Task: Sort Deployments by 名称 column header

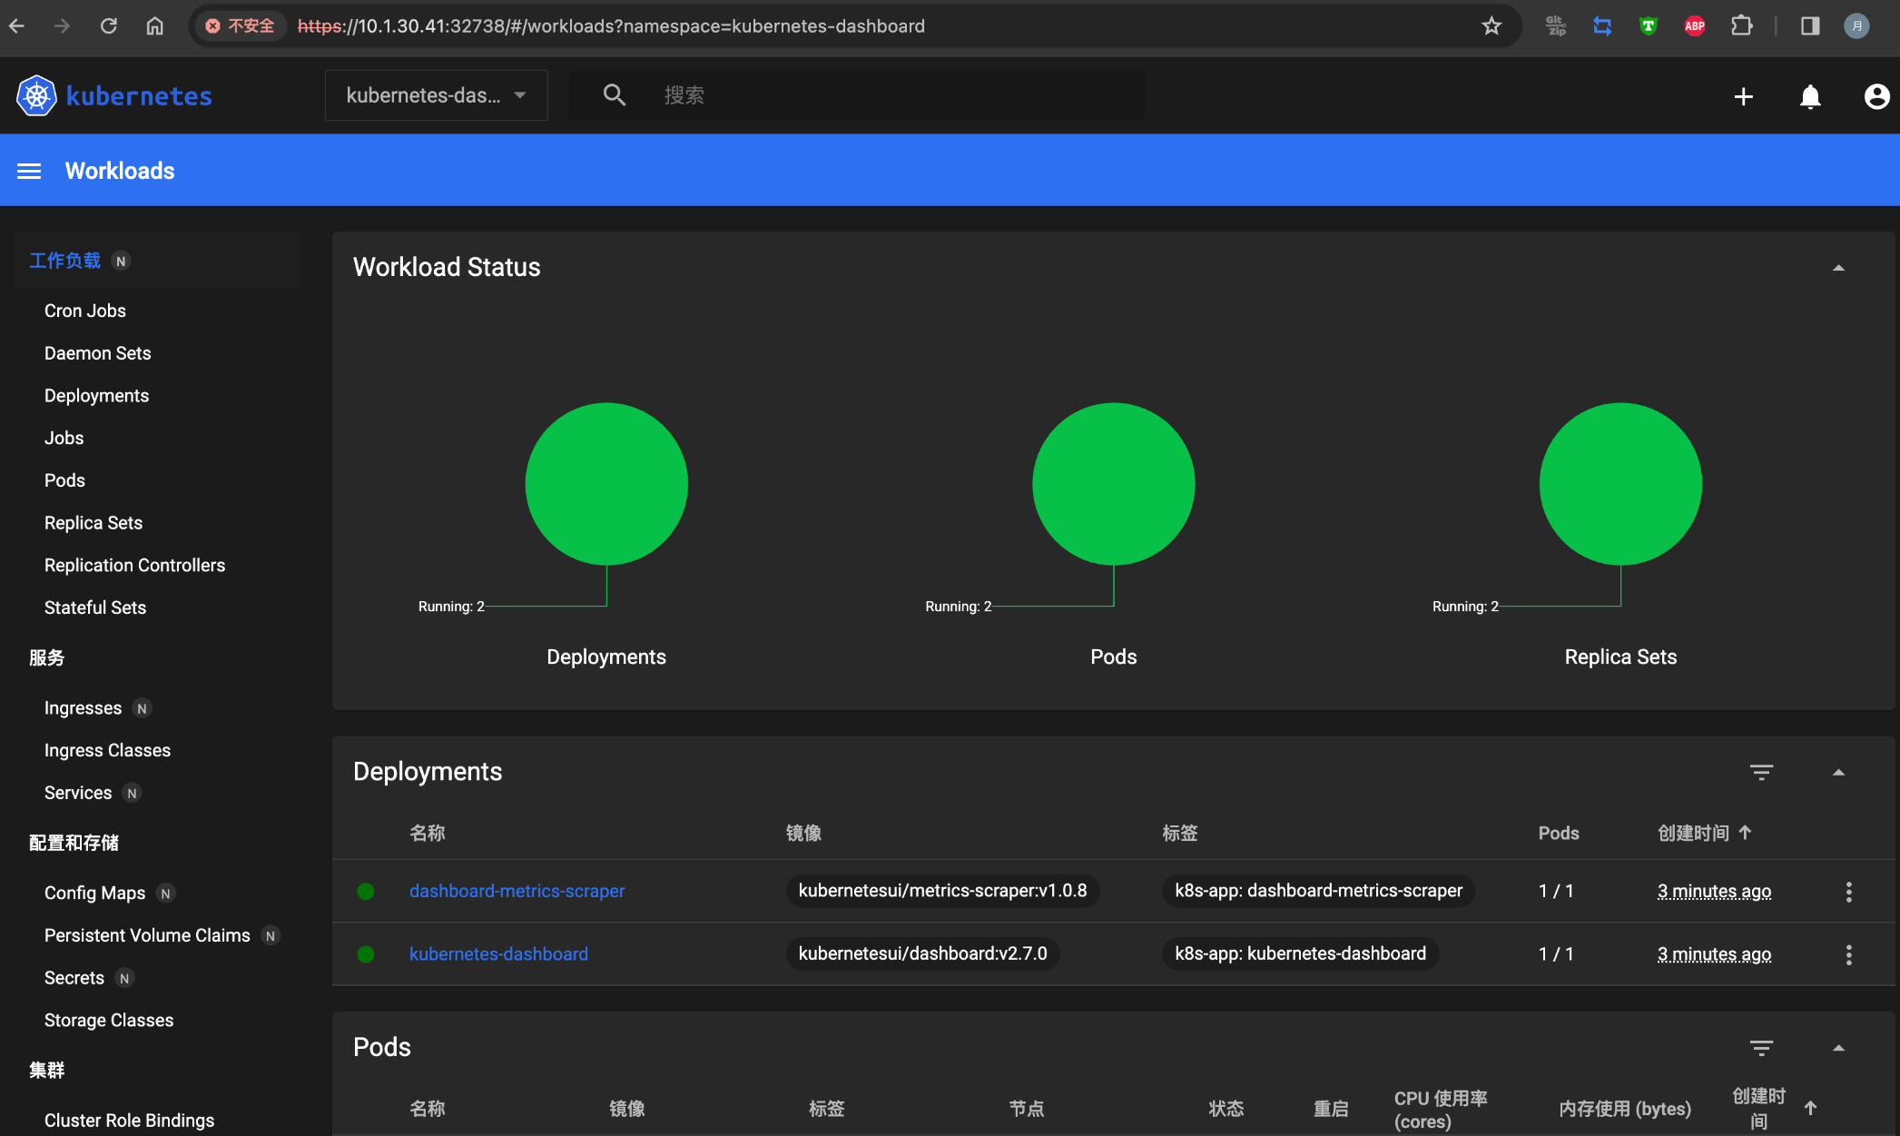Action: 428,833
